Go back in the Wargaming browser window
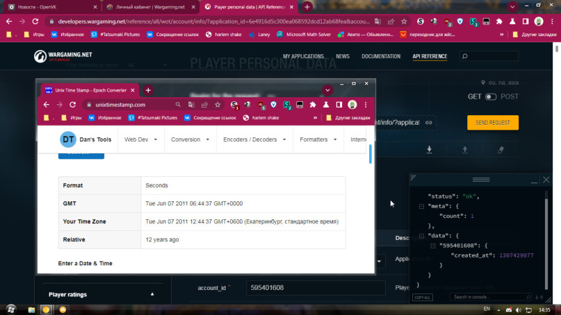Image resolution: width=561 pixels, height=315 pixels. pyautogui.click(x=9, y=22)
